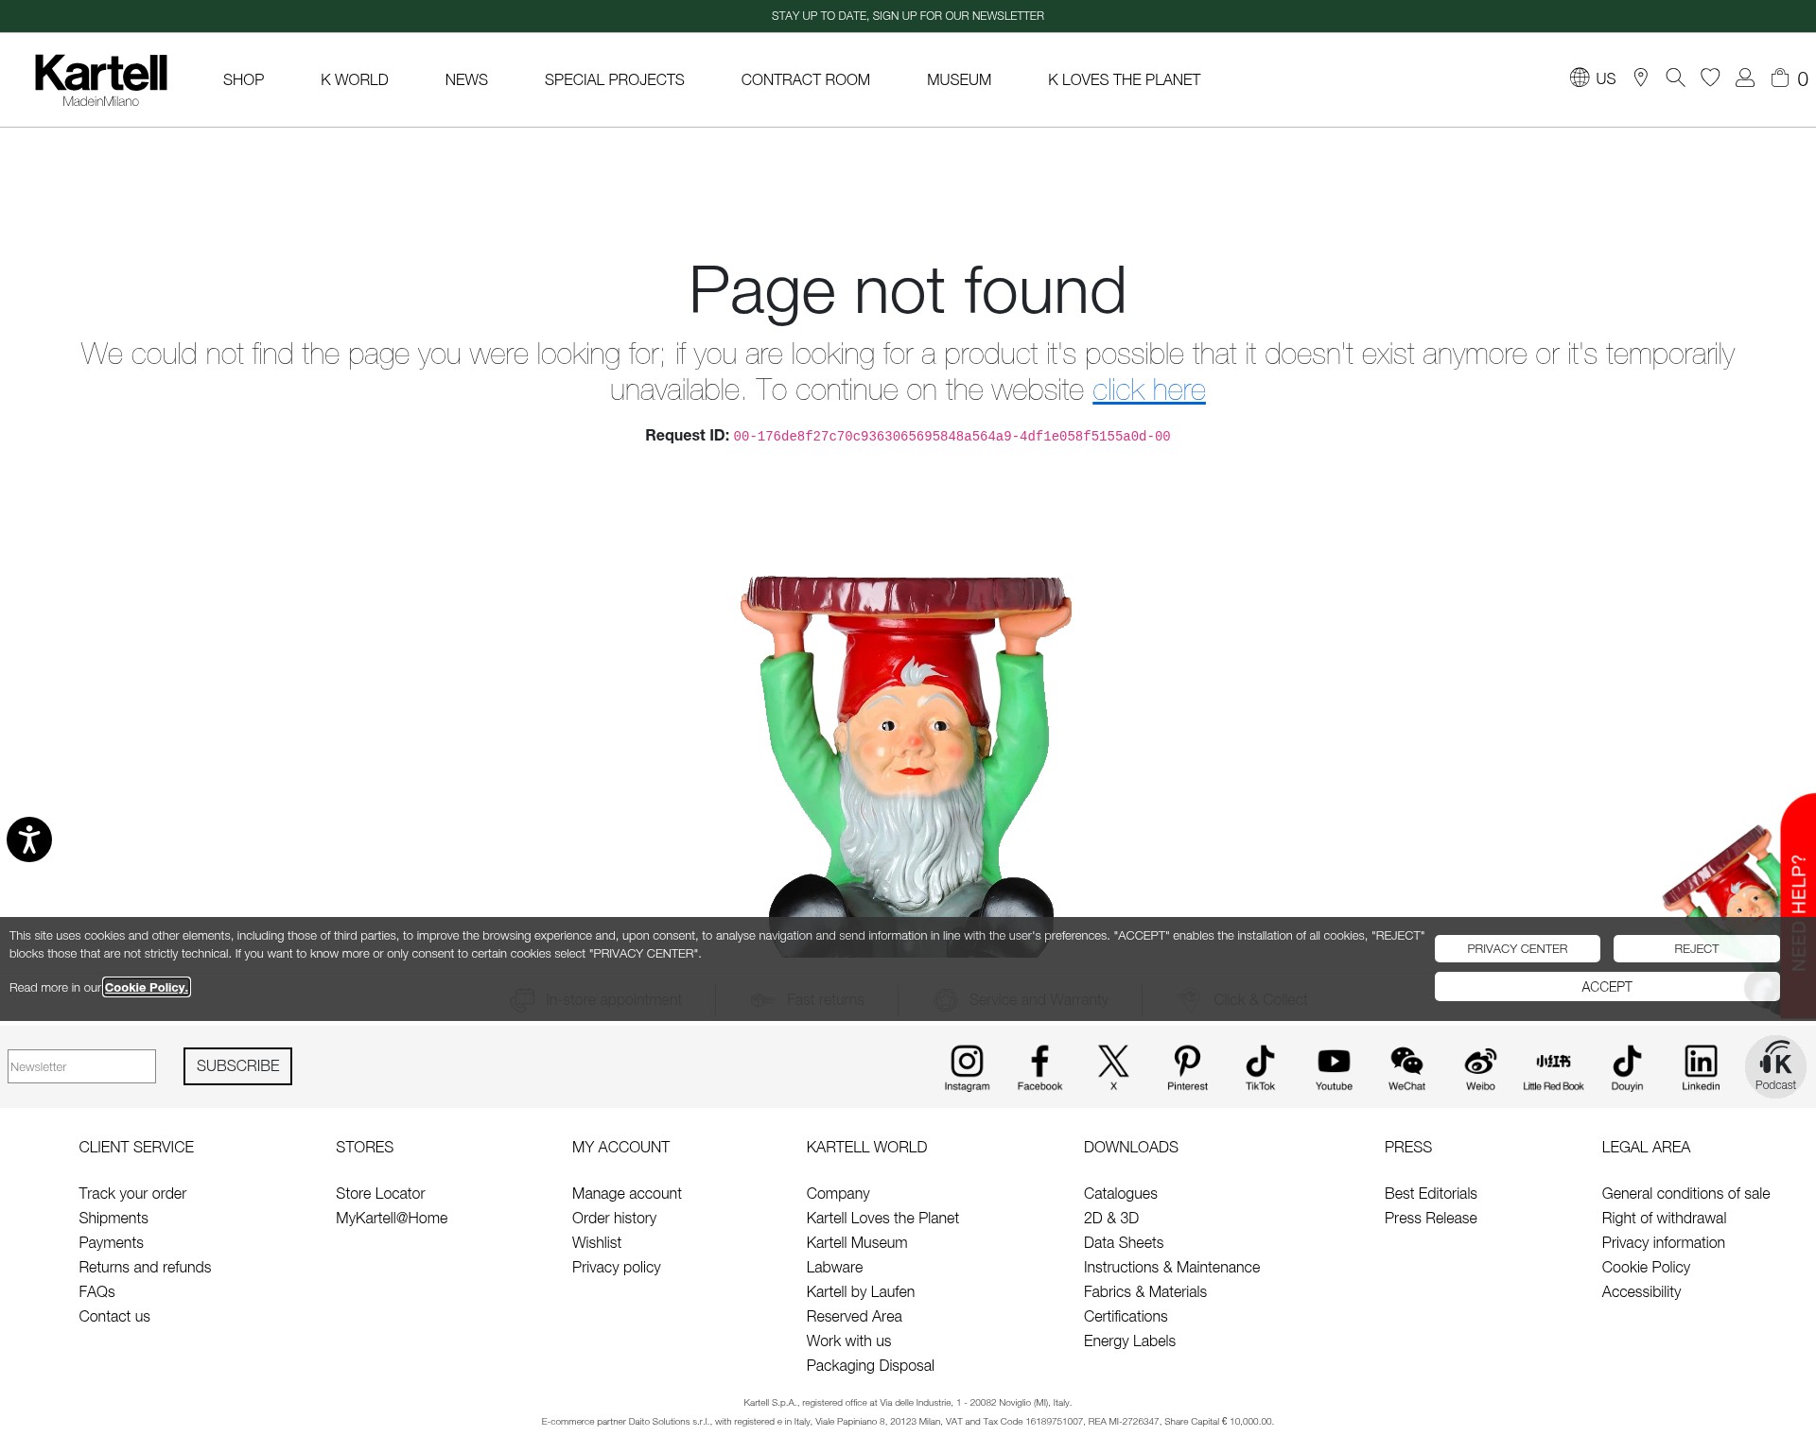Open Contact us footer link
The width and height of the screenshot is (1816, 1436).
[114, 1316]
